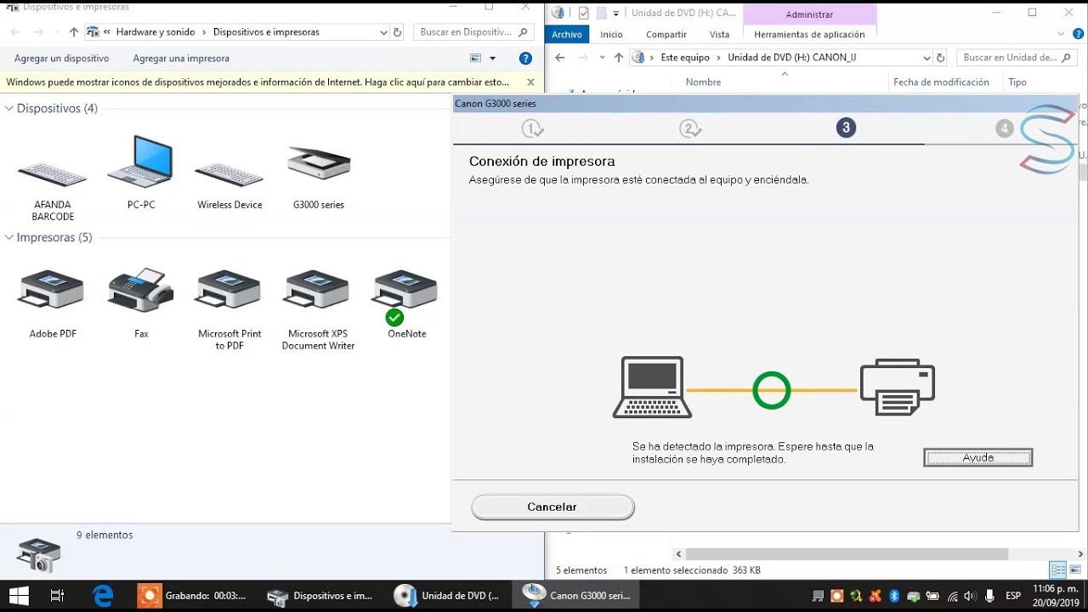Open view options dropdown arrow in Dispositivos

pos(492,58)
